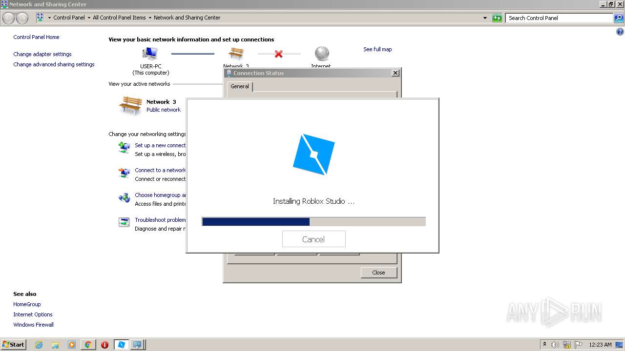Open HomeGroup under See also

[x=27, y=304]
